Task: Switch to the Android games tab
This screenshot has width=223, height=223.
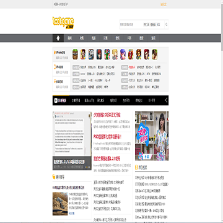Action: [x=61, y=84]
